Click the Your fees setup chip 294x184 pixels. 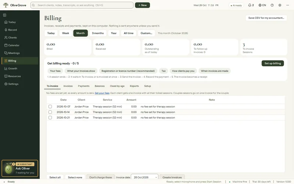(55, 71)
